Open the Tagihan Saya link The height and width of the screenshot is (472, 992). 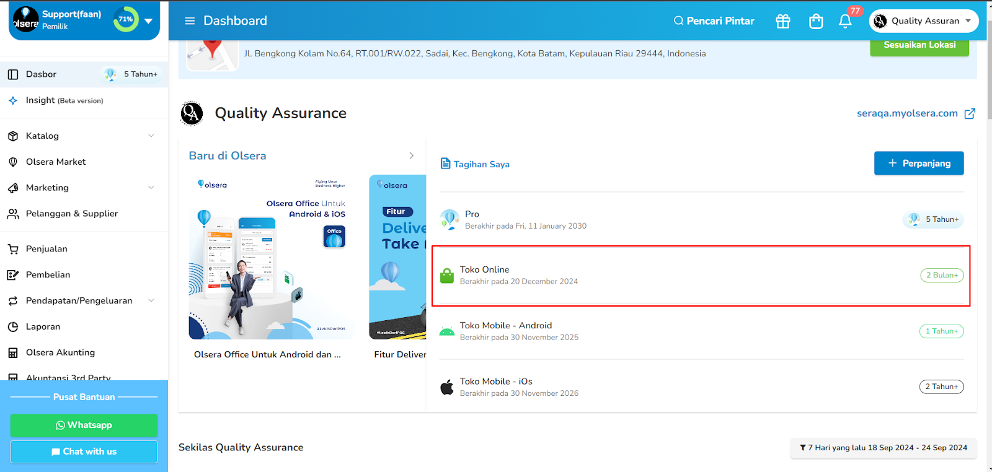(482, 164)
